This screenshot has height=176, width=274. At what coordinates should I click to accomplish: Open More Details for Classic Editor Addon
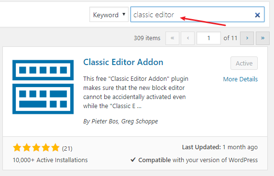(240, 79)
